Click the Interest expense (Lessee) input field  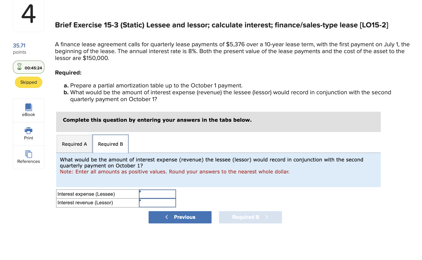[157, 194]
